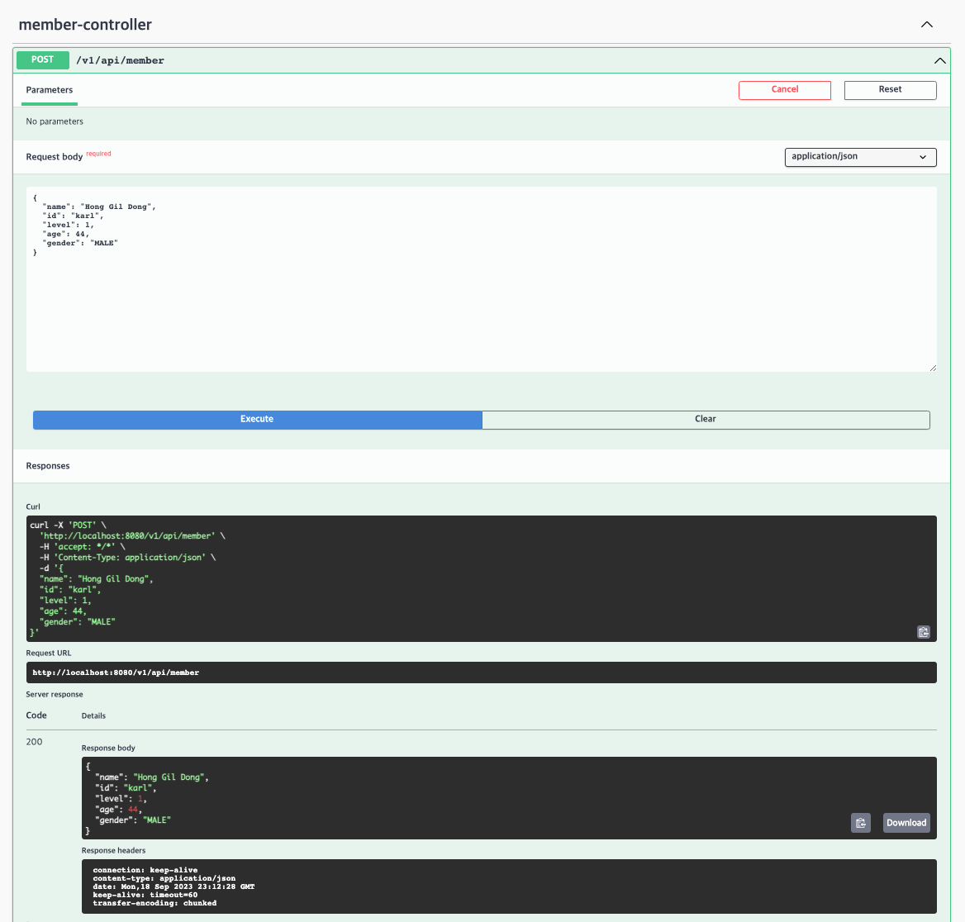The height and width of the screenshot is (922, 965).
Task: Switch to the Parameters tab
Action: click(49, 90)
